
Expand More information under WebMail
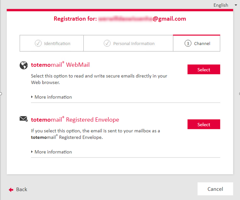(x=51, y=97)
